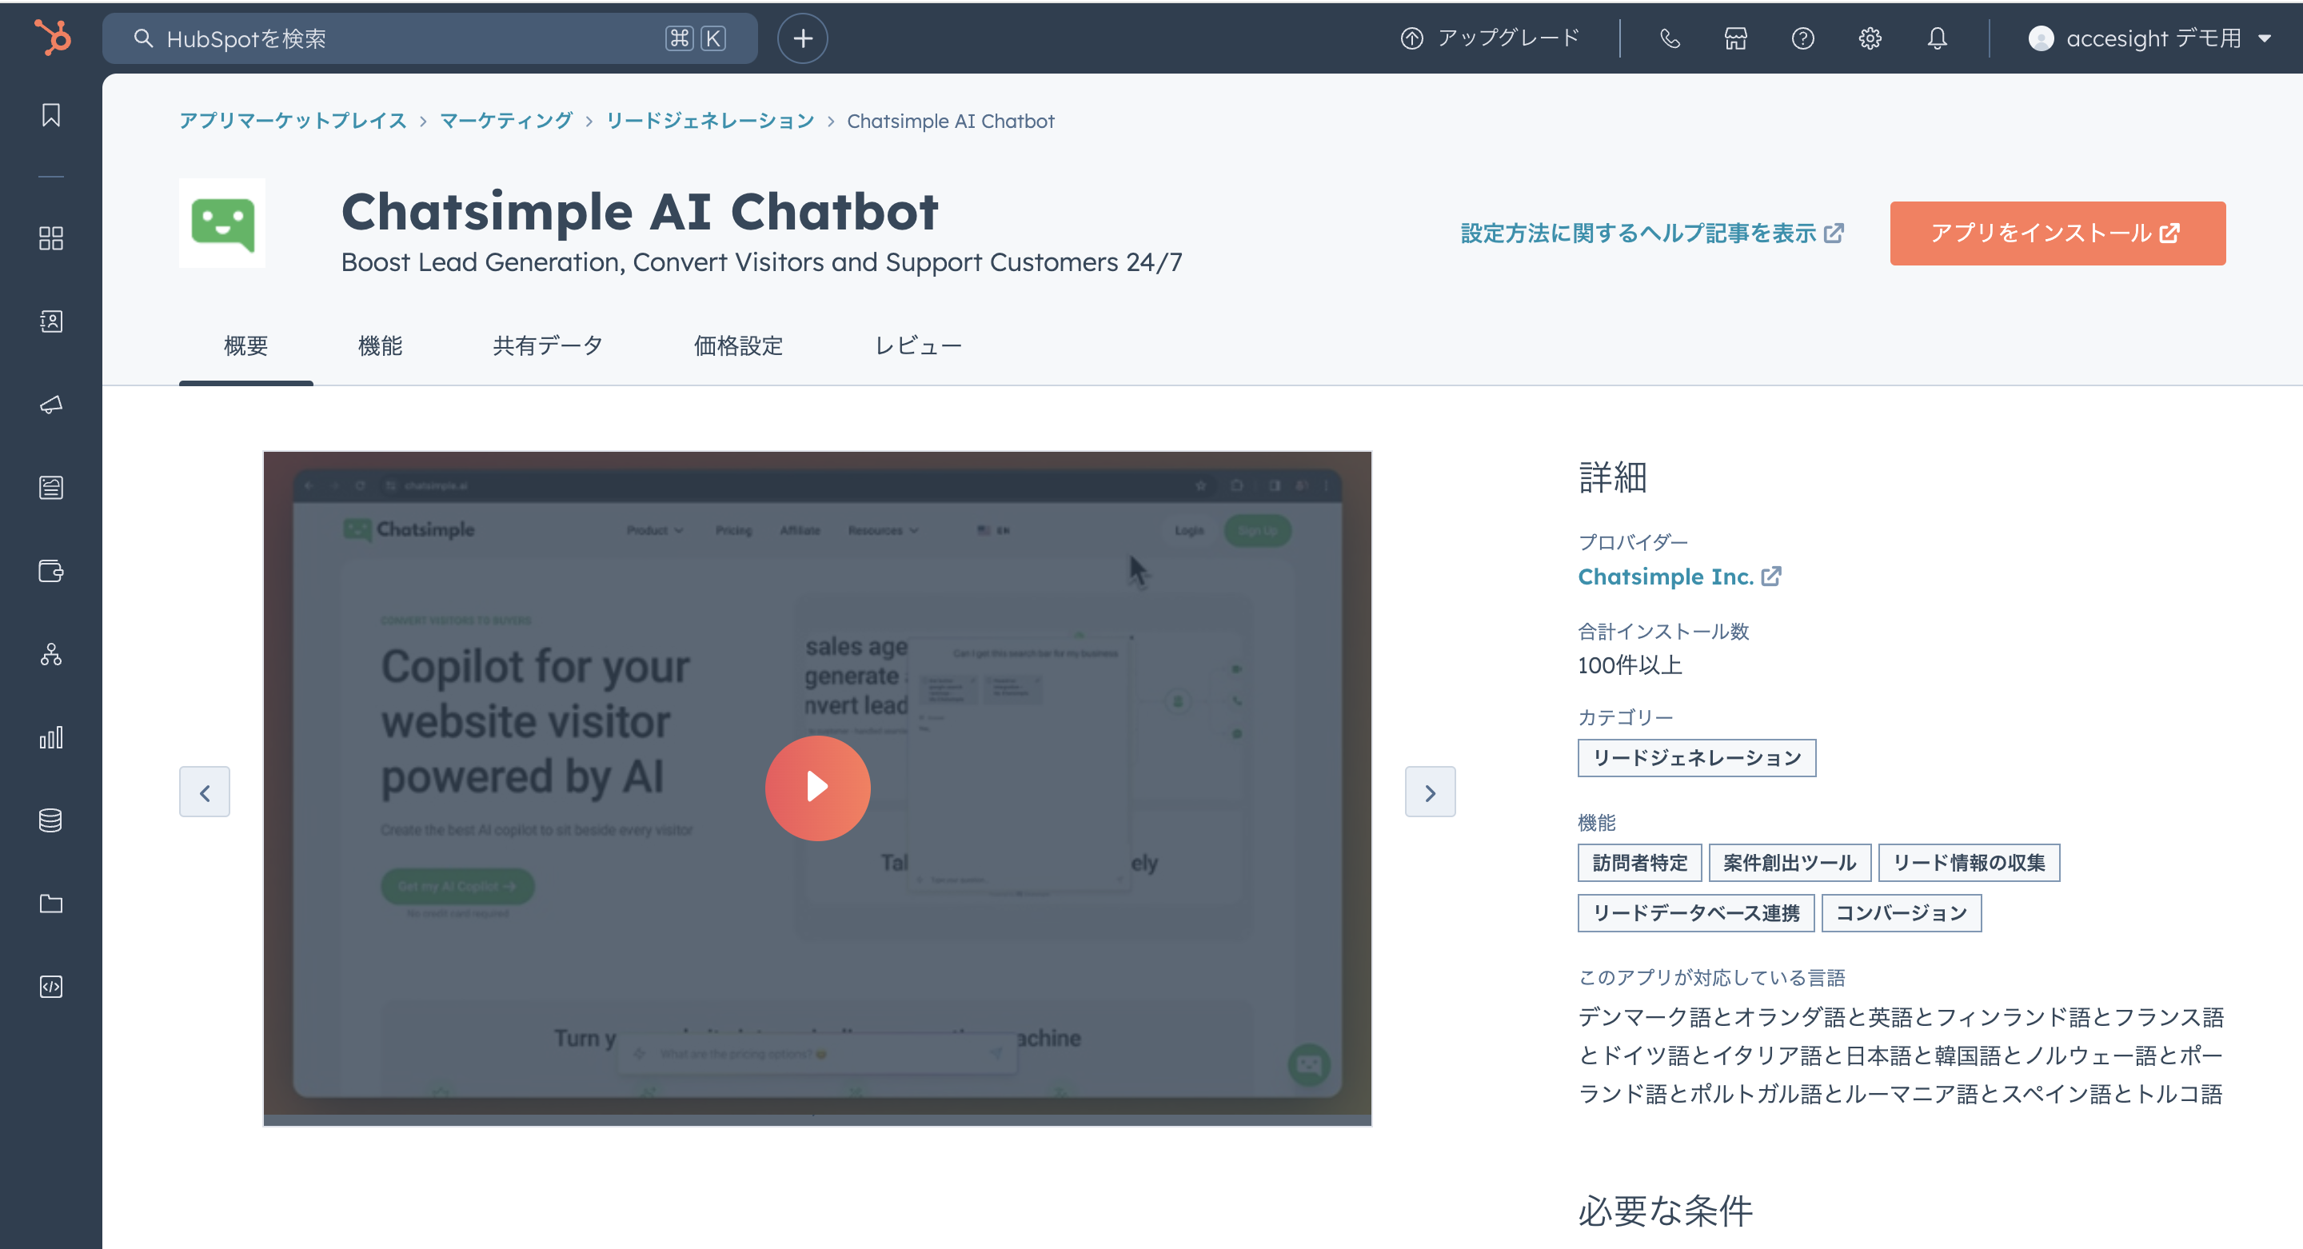Open the accesight デモ用 account dropdown

point(2149,38)
